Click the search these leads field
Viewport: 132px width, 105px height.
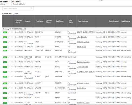click(x=18, y=8)
